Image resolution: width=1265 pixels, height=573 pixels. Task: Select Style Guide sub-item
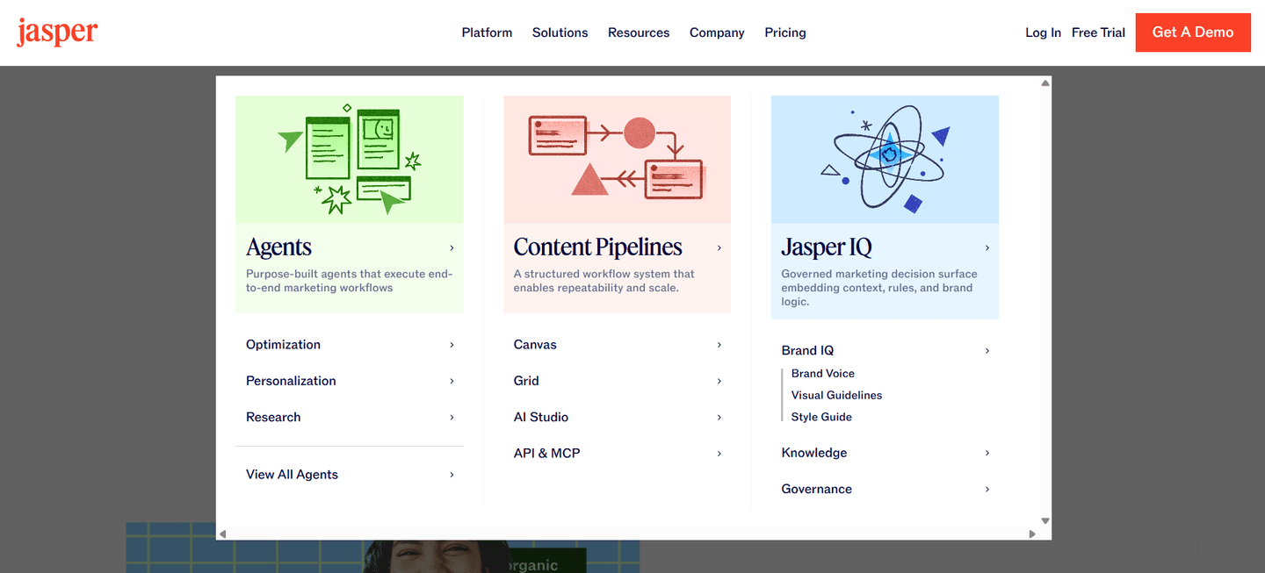821,417
